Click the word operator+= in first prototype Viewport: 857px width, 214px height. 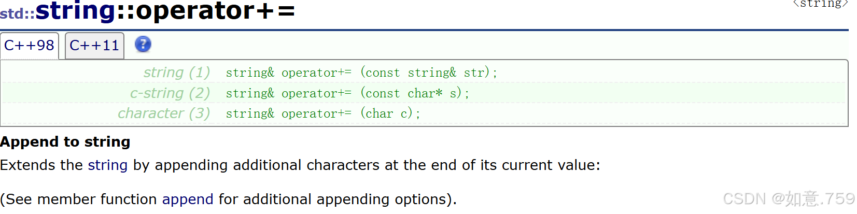pyautogui.click(x=316, y=73)
